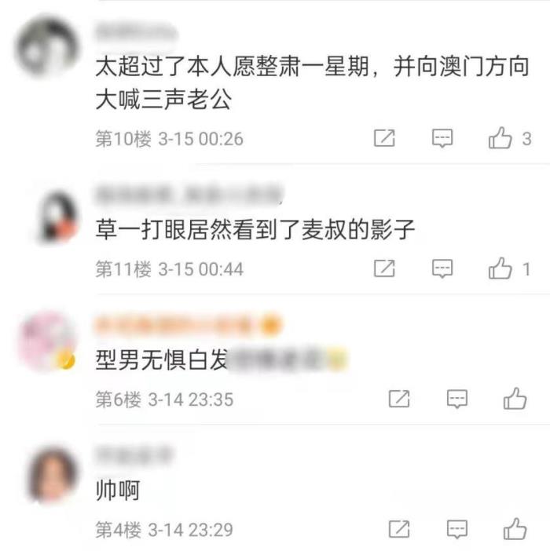Screen dimensions: 550x551
Task: Like the 第10楼 comment
Action: pos(500,138)
